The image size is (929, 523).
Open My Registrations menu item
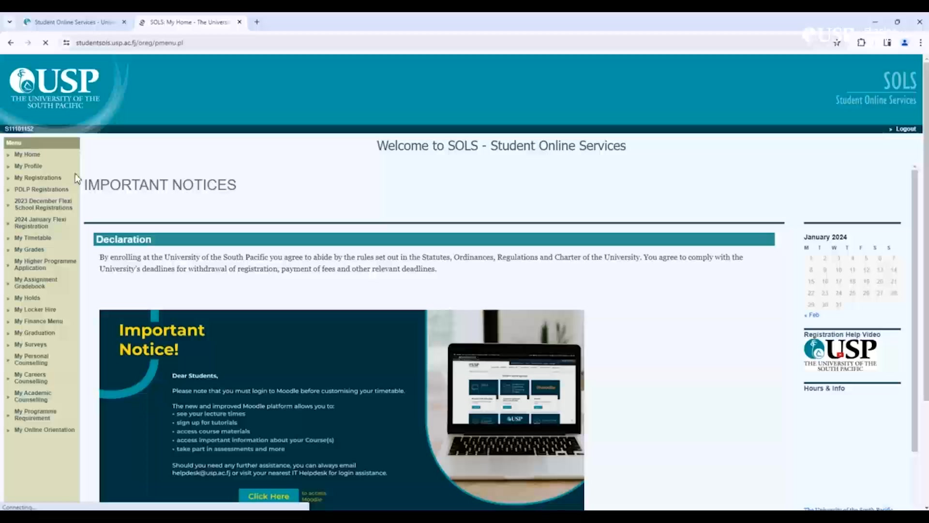coord(38,178)
